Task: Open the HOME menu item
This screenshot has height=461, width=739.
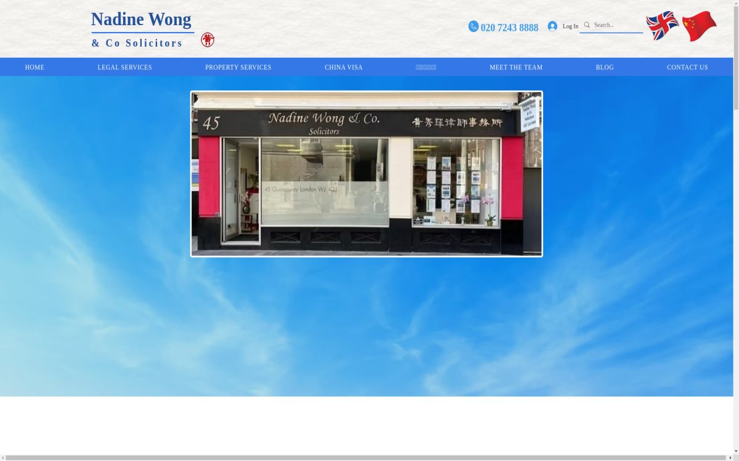Action: (34, 67)
